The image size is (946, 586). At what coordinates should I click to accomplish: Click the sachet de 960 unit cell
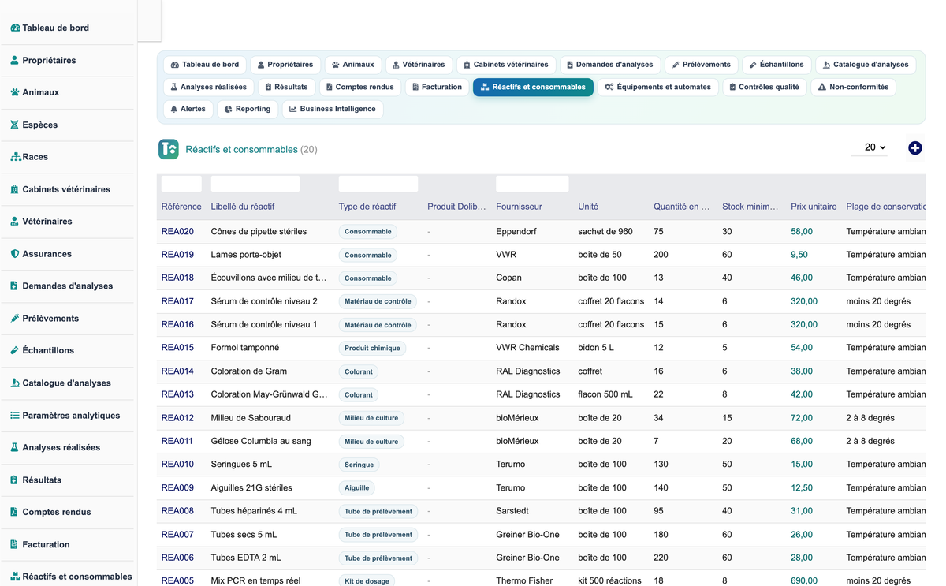coord(605,232)
